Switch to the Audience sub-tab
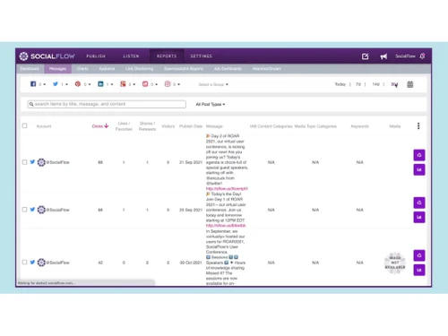The image size is (448, 336). tap(107, 69)
